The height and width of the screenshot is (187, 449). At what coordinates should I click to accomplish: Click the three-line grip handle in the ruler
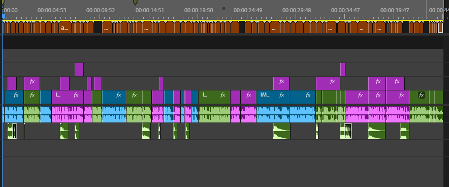[223, 9]
